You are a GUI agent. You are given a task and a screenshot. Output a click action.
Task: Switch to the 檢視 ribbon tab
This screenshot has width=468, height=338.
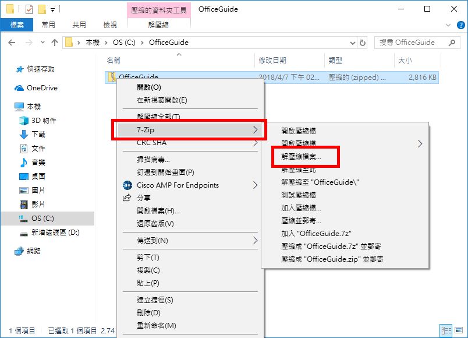(x=110, y=25)
